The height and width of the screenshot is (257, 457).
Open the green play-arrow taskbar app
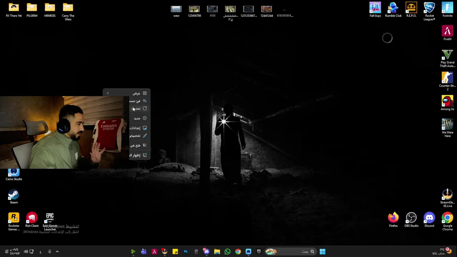pyautogui.click(x=133, y=252)
